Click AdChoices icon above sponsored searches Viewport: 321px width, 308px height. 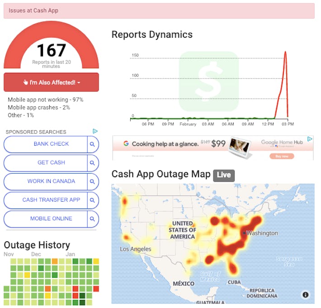pyautogui.click(x=95, y=131)
